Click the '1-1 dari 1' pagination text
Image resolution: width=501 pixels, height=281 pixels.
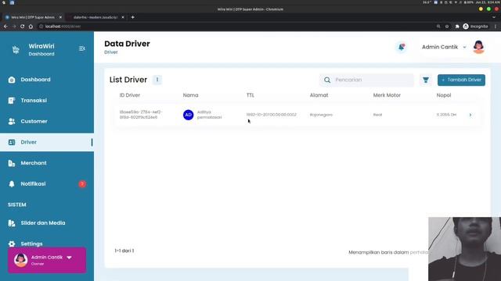pos(124,251)
